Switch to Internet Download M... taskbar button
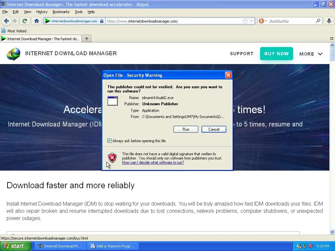Viewport: 335px width, 251px height. pyautogui.click(x=61, y=246)
